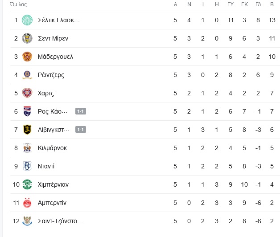
Task: Click the Livingston yellow shield crest
Action: click(27, 130)
